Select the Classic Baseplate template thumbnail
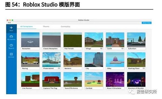The image size is (162, 99). [x=52, y=40]
